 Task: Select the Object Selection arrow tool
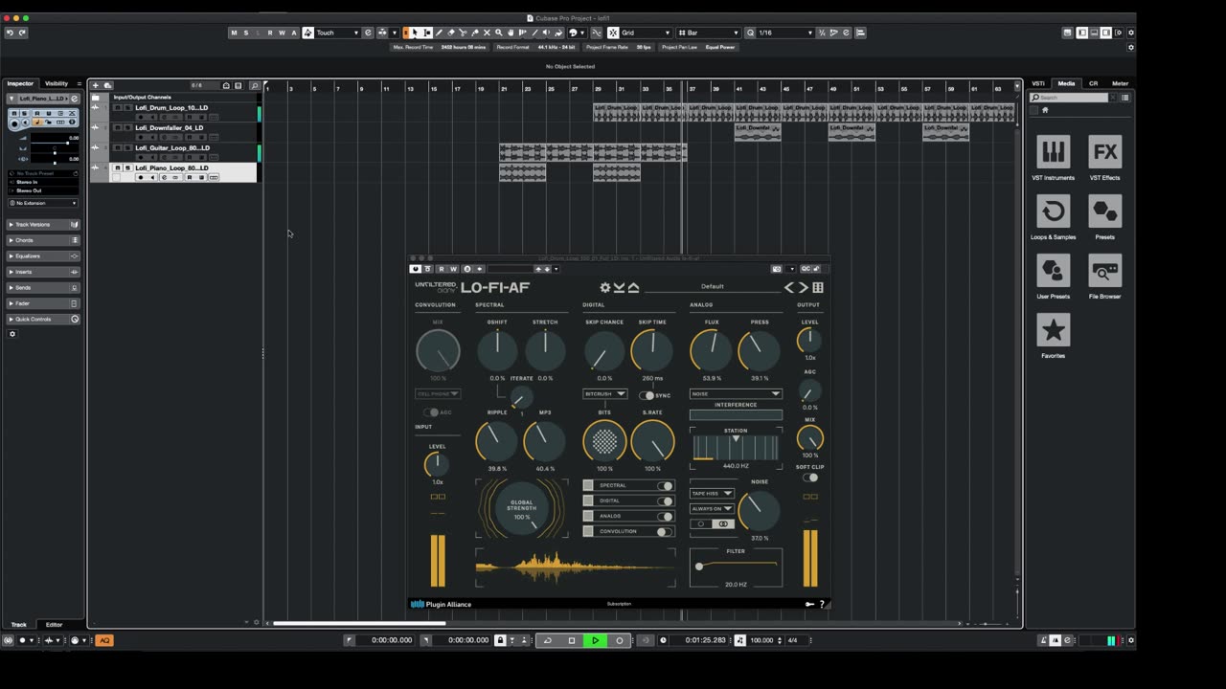416,33
